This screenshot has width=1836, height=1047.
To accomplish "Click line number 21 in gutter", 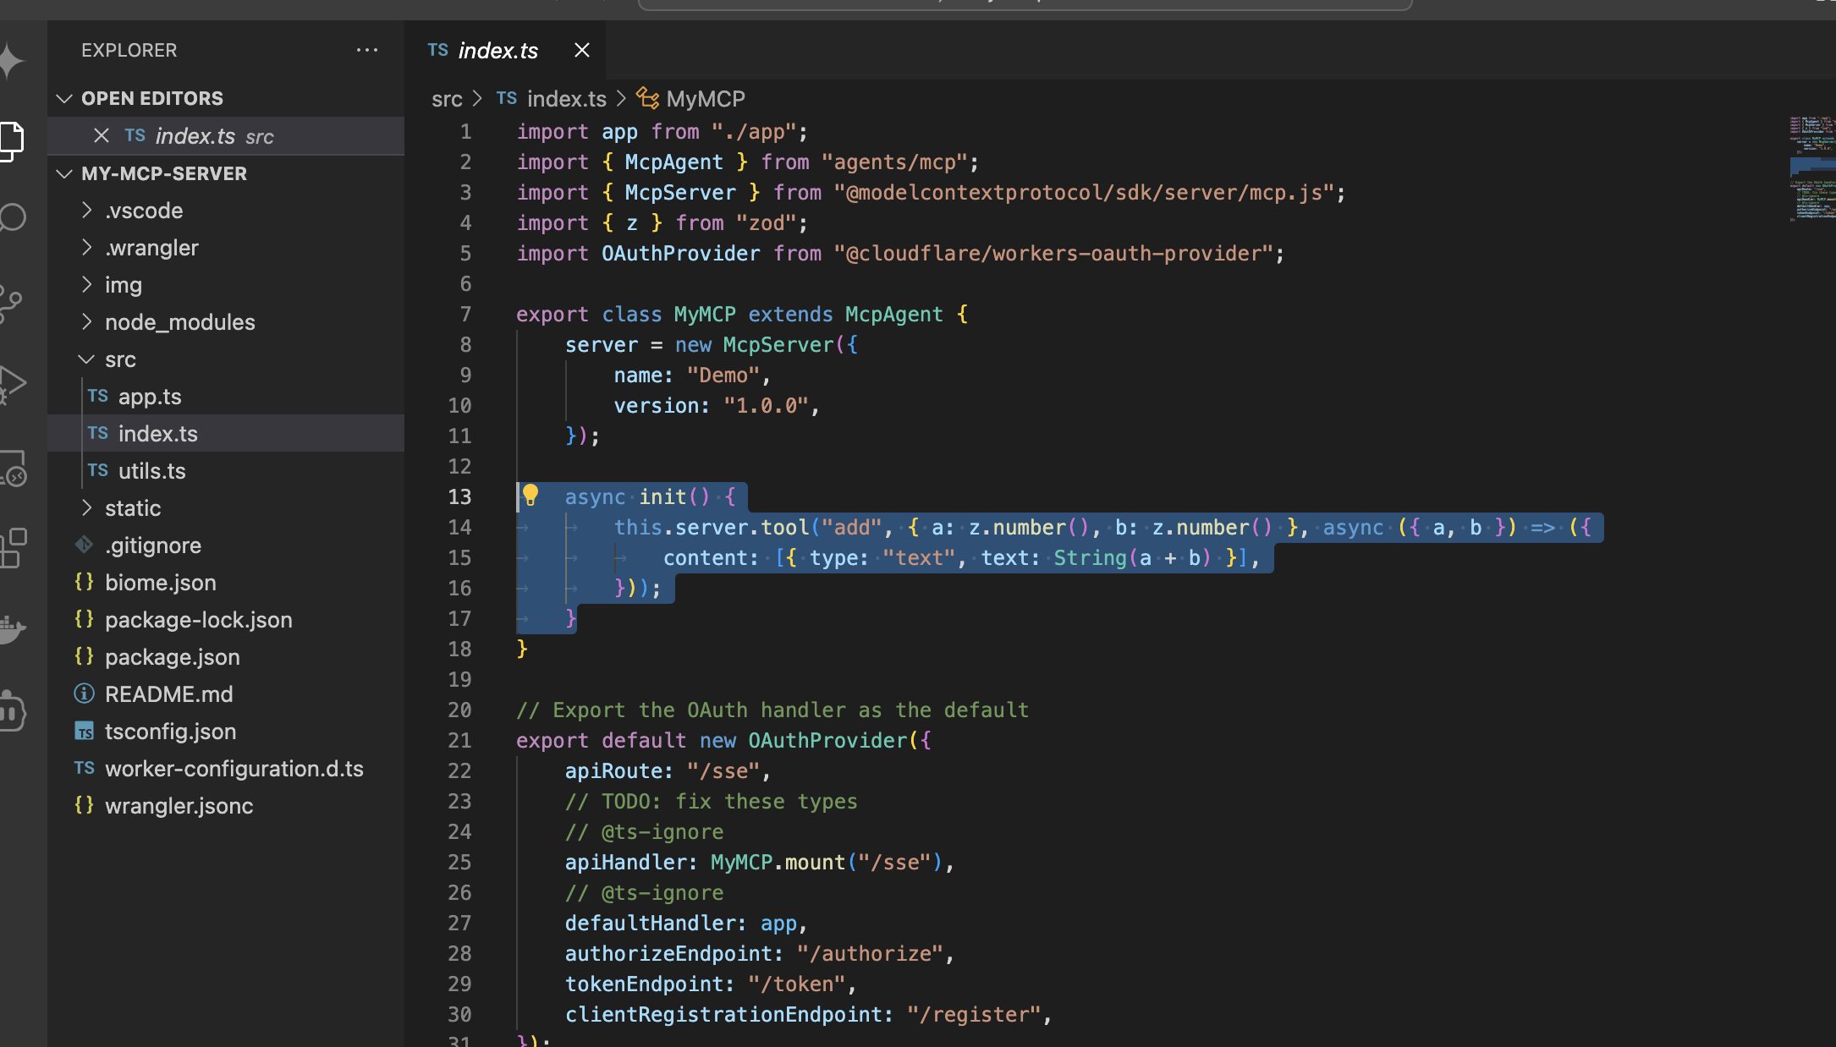I will (x=459, y=740).
